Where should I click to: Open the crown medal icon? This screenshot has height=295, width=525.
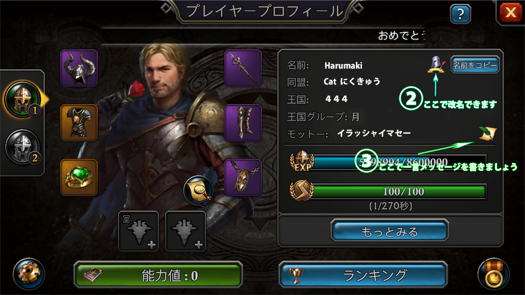(494, 274)
